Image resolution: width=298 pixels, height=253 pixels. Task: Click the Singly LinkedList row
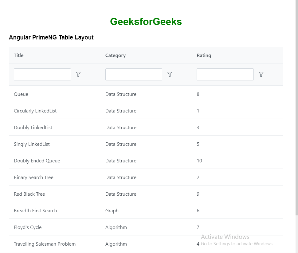[x=32, y=144]
